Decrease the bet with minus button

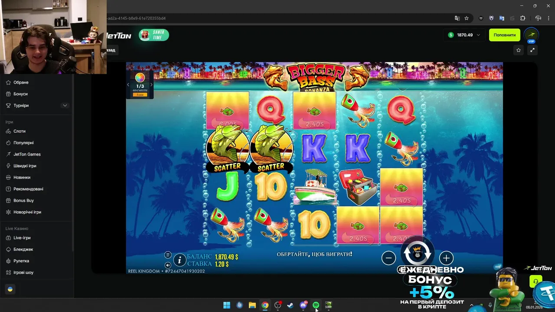(x=388, y=258)
